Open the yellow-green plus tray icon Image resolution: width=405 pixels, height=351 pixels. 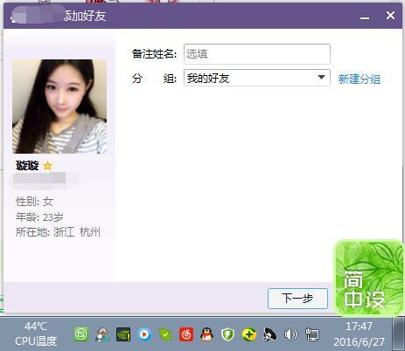(x=249, y=334)
